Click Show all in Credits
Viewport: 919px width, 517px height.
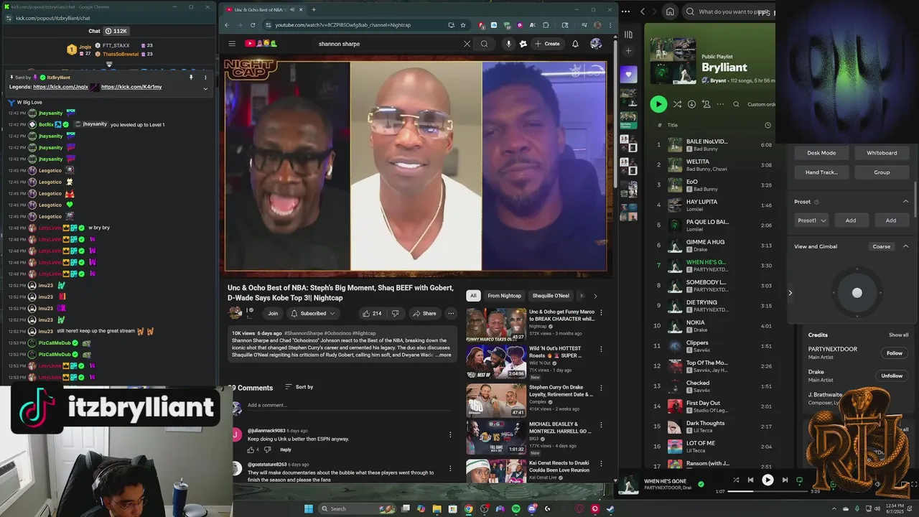pos(899,335)
